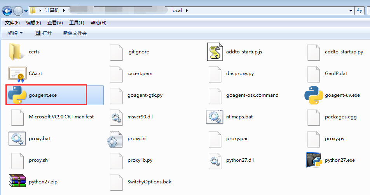The width and height of the screenshot is (370, 195).
Task: Select the Microsoft.VC90.CRT.manifest file icon
Action: pos(17,118)
